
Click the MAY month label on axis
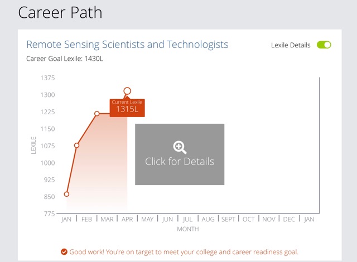coord(147,219)
